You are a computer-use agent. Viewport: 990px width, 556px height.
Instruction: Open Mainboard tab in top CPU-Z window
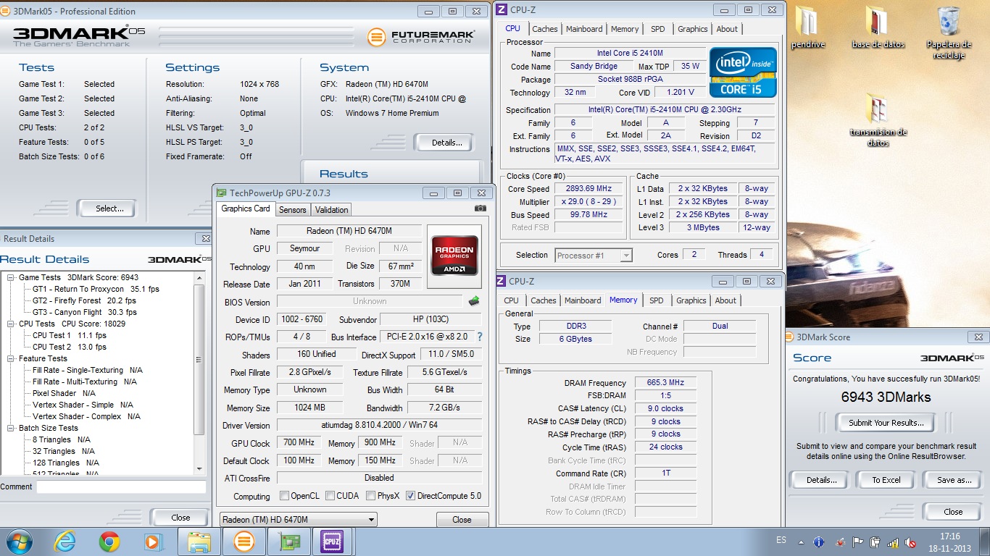(x=584, y=29)
